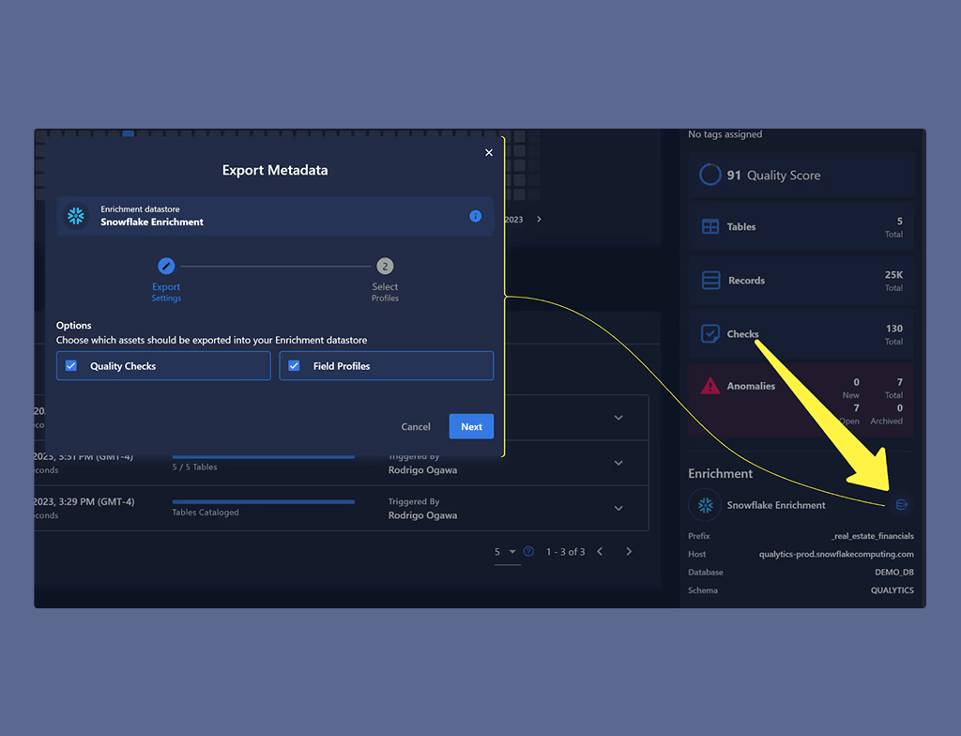Uncheck the Field Profiles checkbox
Image resolution: width=961 pixels, height=736 pixels.
click(x=294, y=365)
